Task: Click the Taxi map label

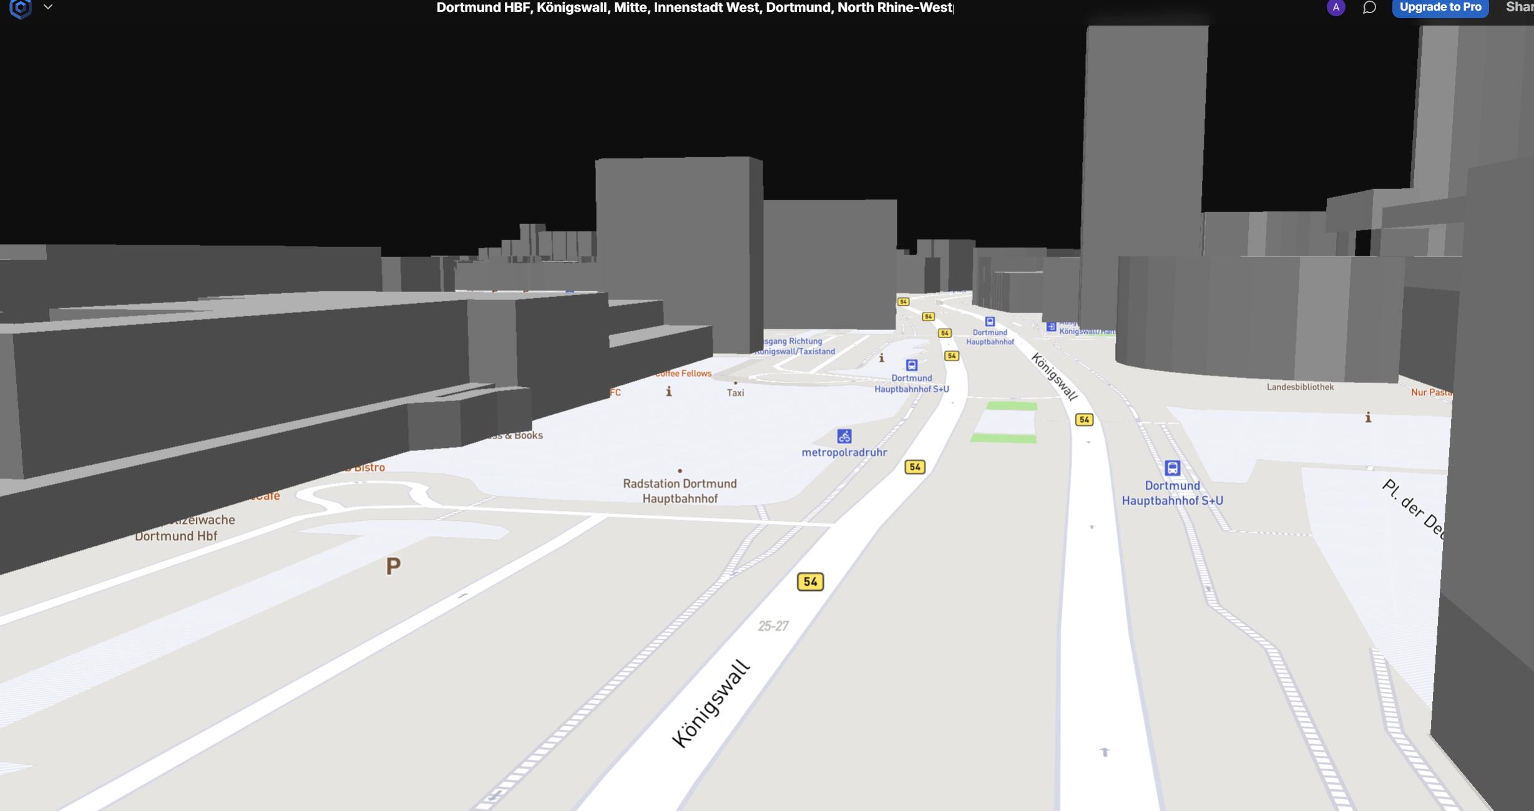Action: [735, 393]
